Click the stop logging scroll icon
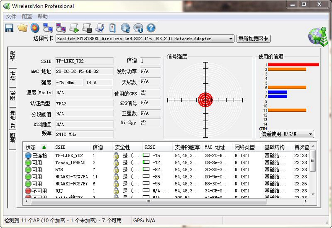 (86, 28)
